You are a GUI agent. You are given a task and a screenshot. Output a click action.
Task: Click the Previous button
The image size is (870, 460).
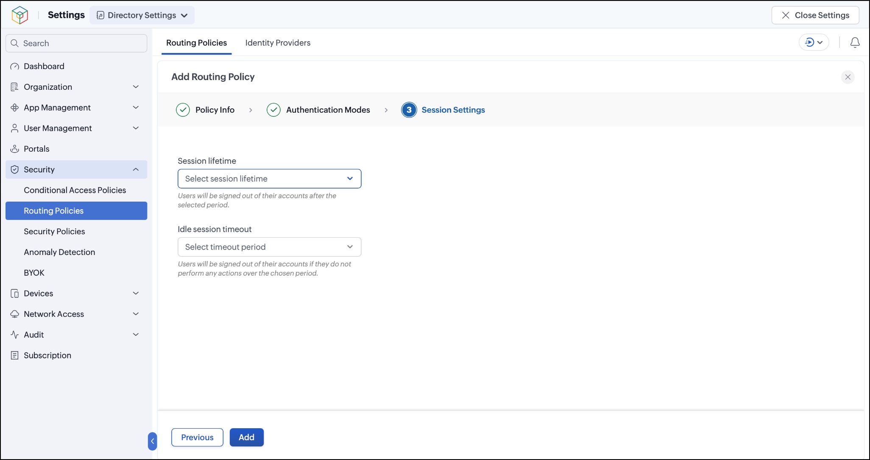(x=197, y=438)
